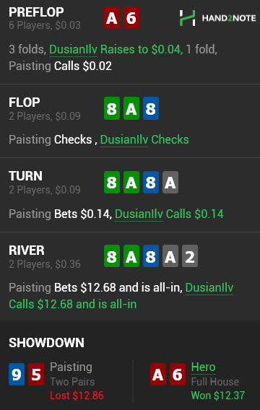Click the red 5 card at showdown
260x410 pixels.
point(36,374)
